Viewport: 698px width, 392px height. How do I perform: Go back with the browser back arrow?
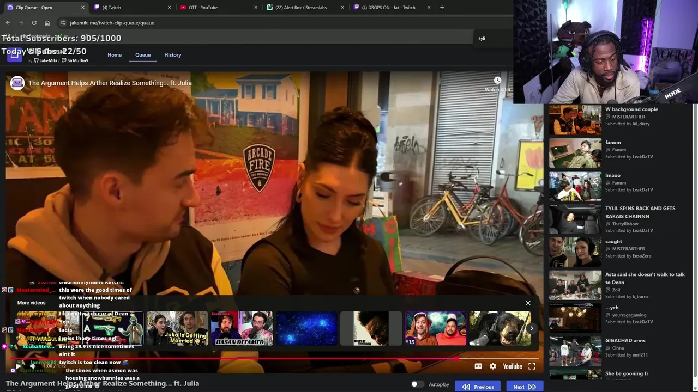click(x=8, y=23)
